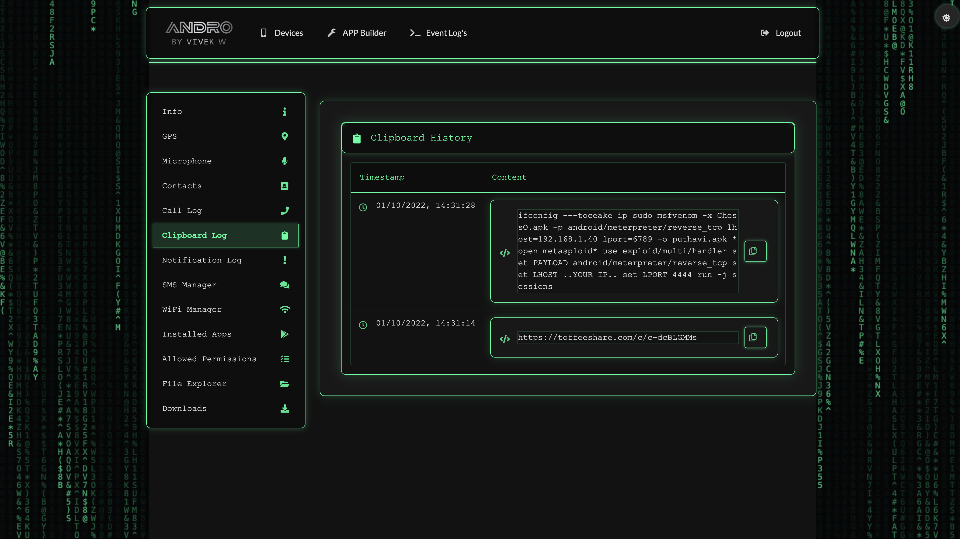Click the WiFi Manager signal icon

[284, 310]
